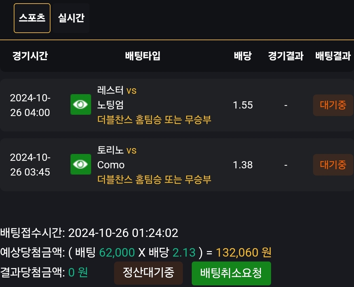
Task: Click the 경기결과 column header
Action: 285,56
